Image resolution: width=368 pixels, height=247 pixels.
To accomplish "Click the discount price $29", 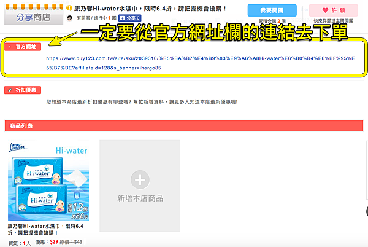I will pyautogui.click(x=54, y=242).
